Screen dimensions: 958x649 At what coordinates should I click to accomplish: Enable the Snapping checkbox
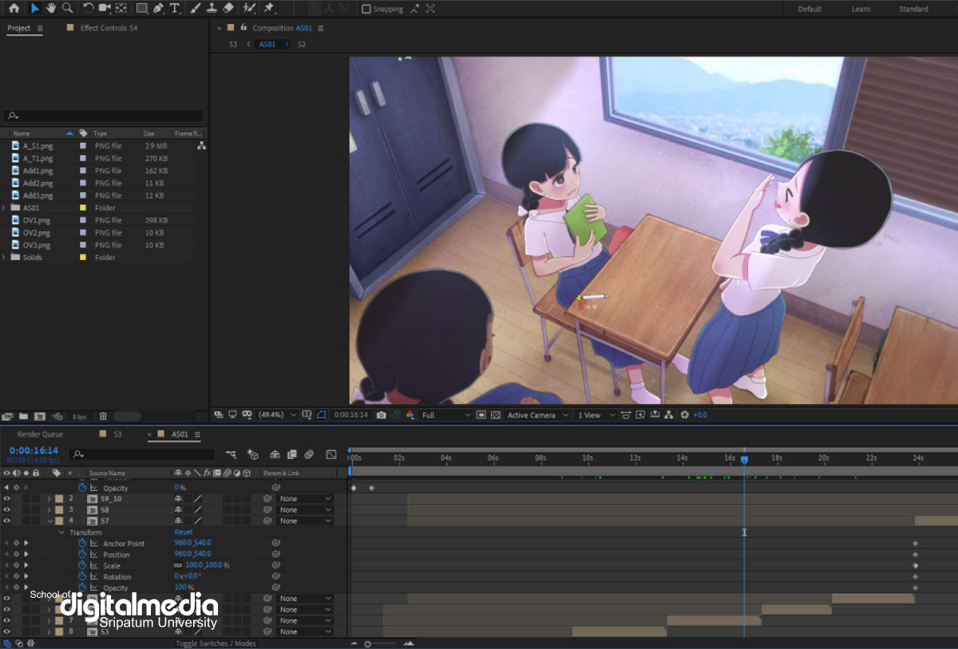(x=366, y=9)
